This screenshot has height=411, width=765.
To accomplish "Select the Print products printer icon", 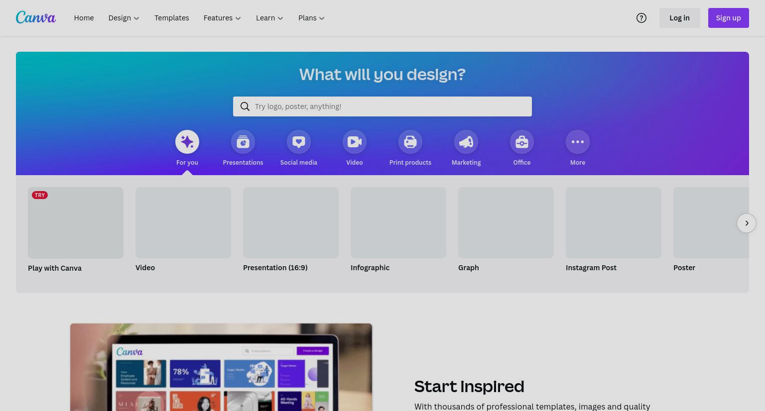I will 410,142.
